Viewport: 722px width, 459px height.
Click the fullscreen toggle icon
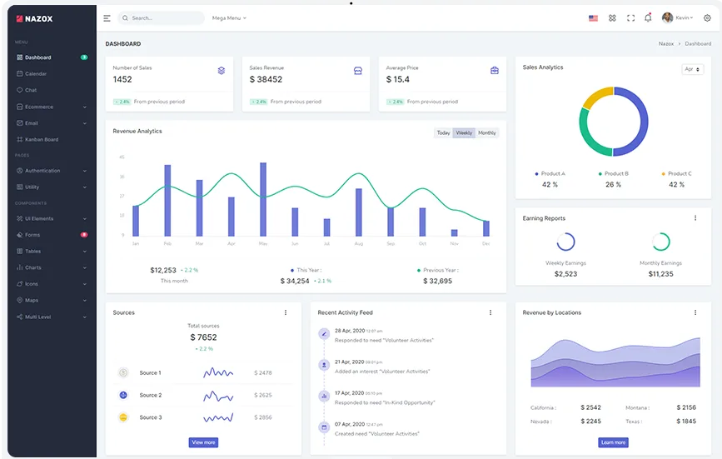click(x=631, y=18)
